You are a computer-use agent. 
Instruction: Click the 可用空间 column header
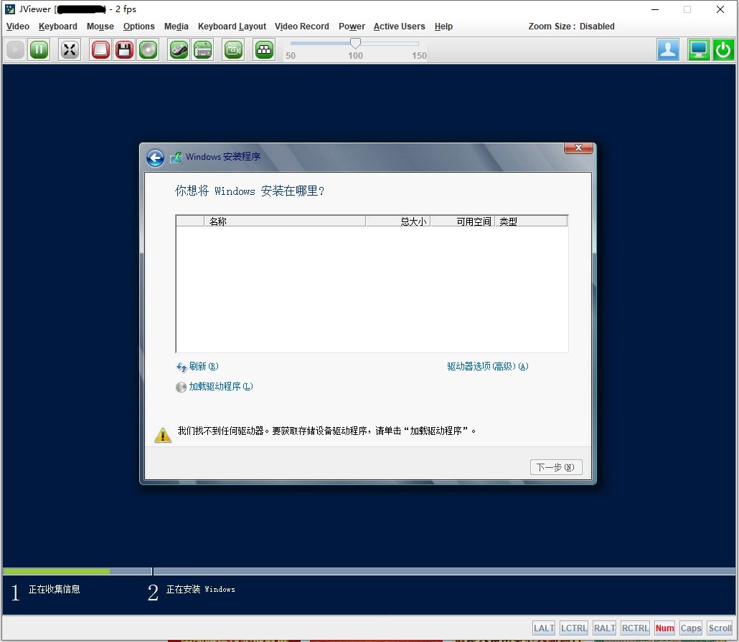point(462,221)
